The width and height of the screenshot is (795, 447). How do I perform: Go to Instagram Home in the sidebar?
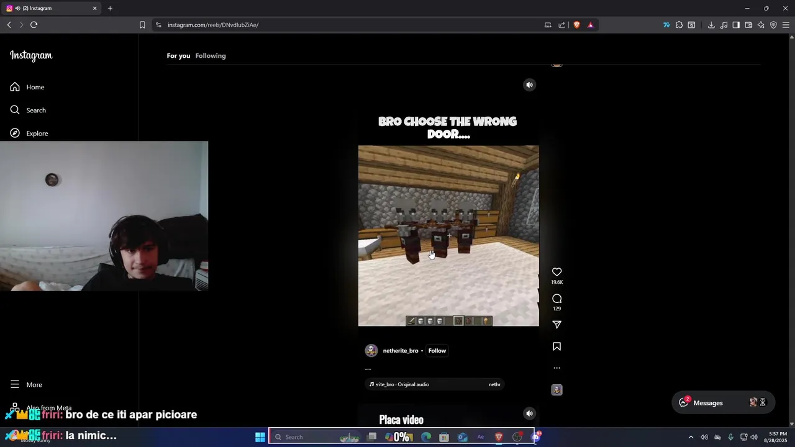click(x=27, y=87)
